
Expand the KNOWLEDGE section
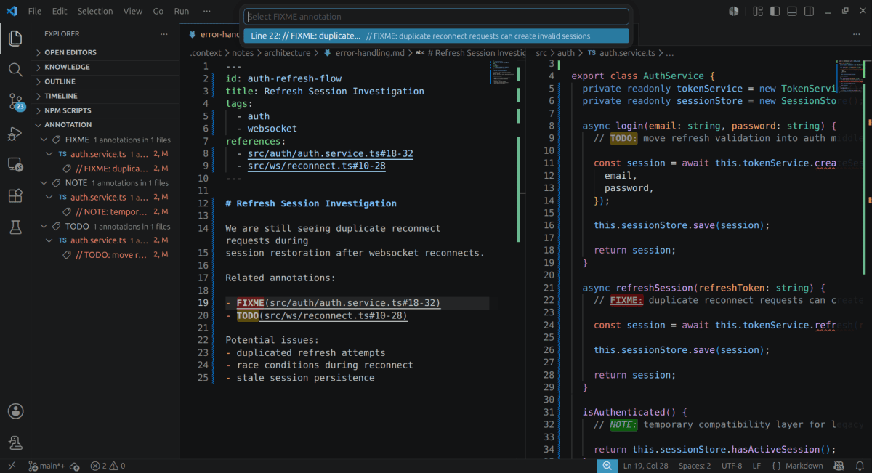pos(105,67)
